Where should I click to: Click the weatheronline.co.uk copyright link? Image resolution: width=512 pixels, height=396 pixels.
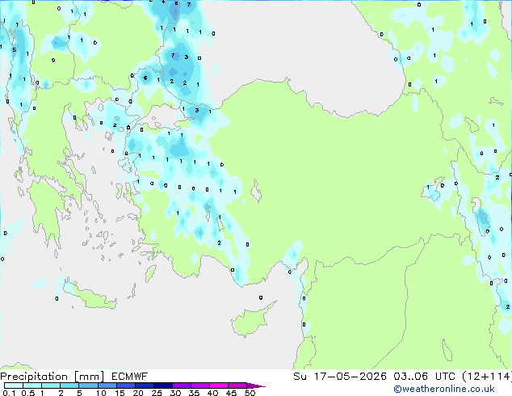tap(444, 389)
